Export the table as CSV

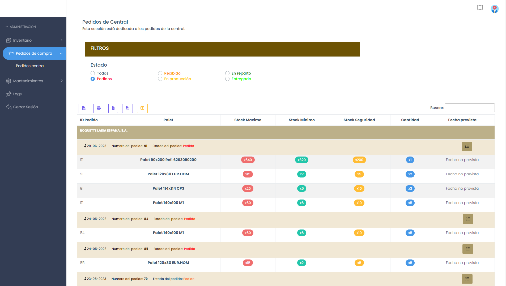pos(127,108)
